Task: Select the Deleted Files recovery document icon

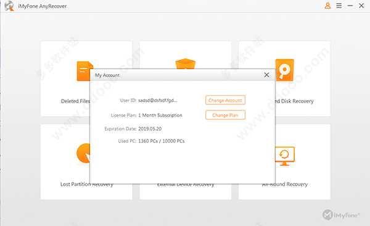Action: (83, 71)
